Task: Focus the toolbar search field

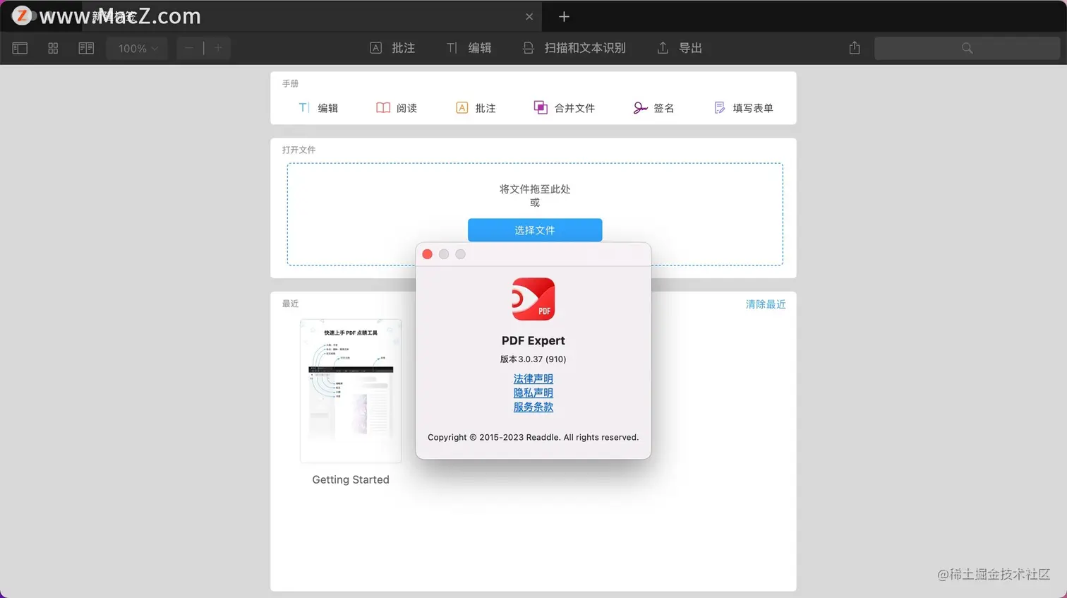Action: pyautogui.click(x=967, y=48)
